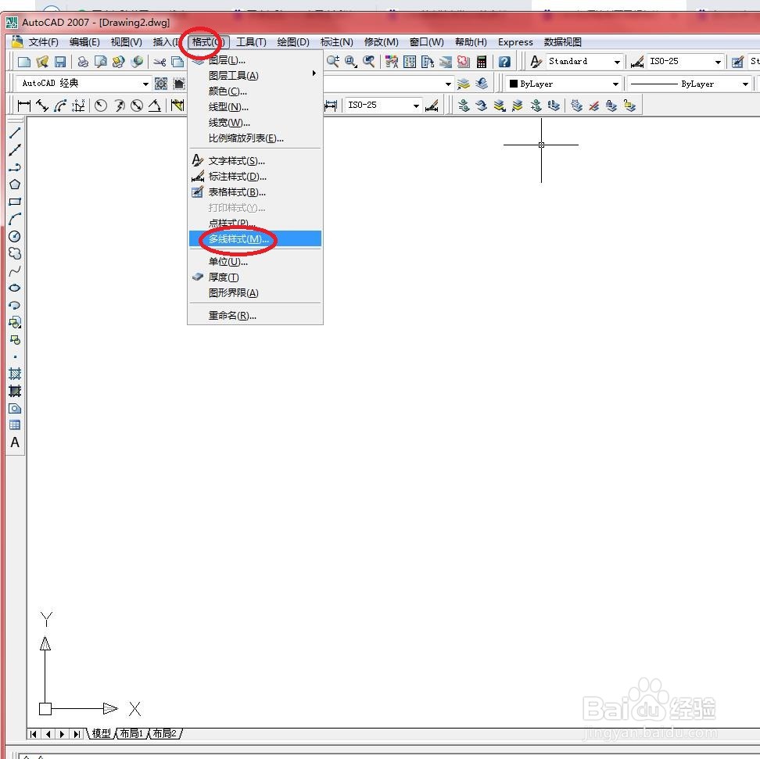Screen dimensions: 760x759
Task: Open the Standard text style dropdown
Action: [617, 62]
